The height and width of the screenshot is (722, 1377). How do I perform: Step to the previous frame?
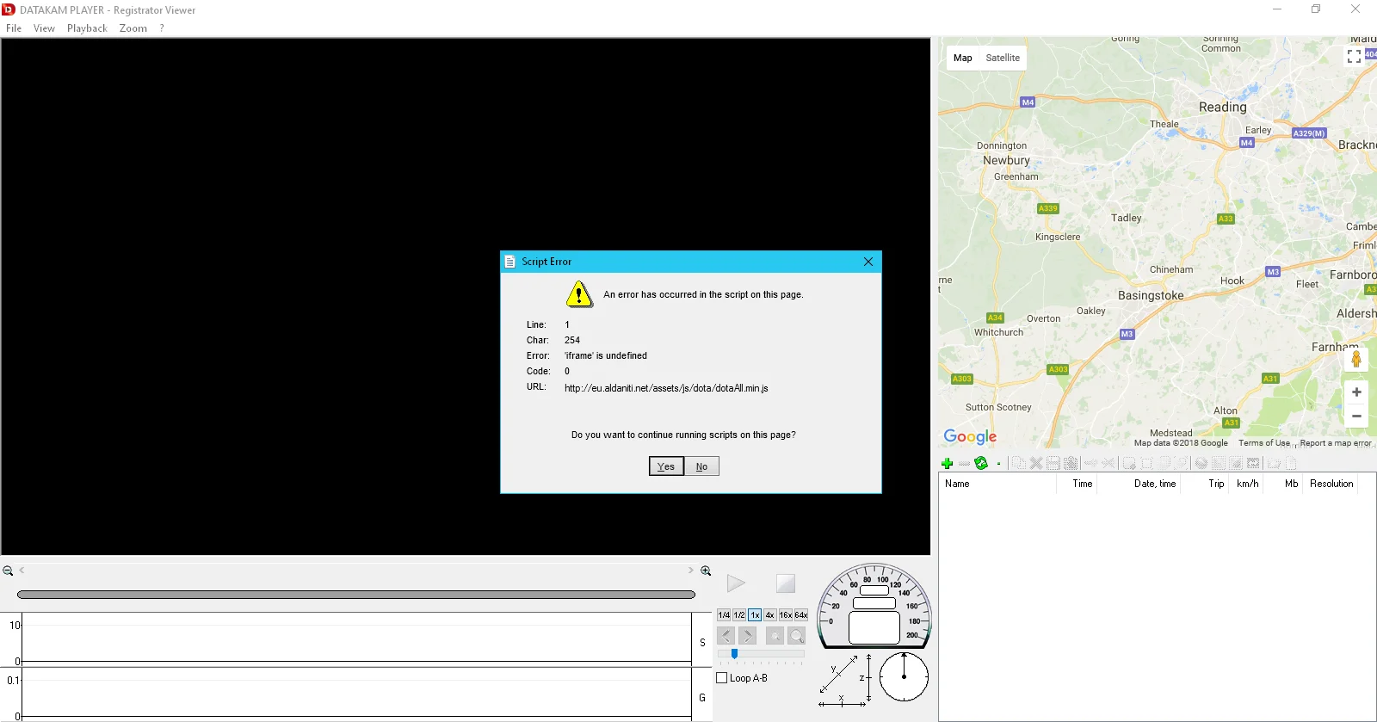726,636
